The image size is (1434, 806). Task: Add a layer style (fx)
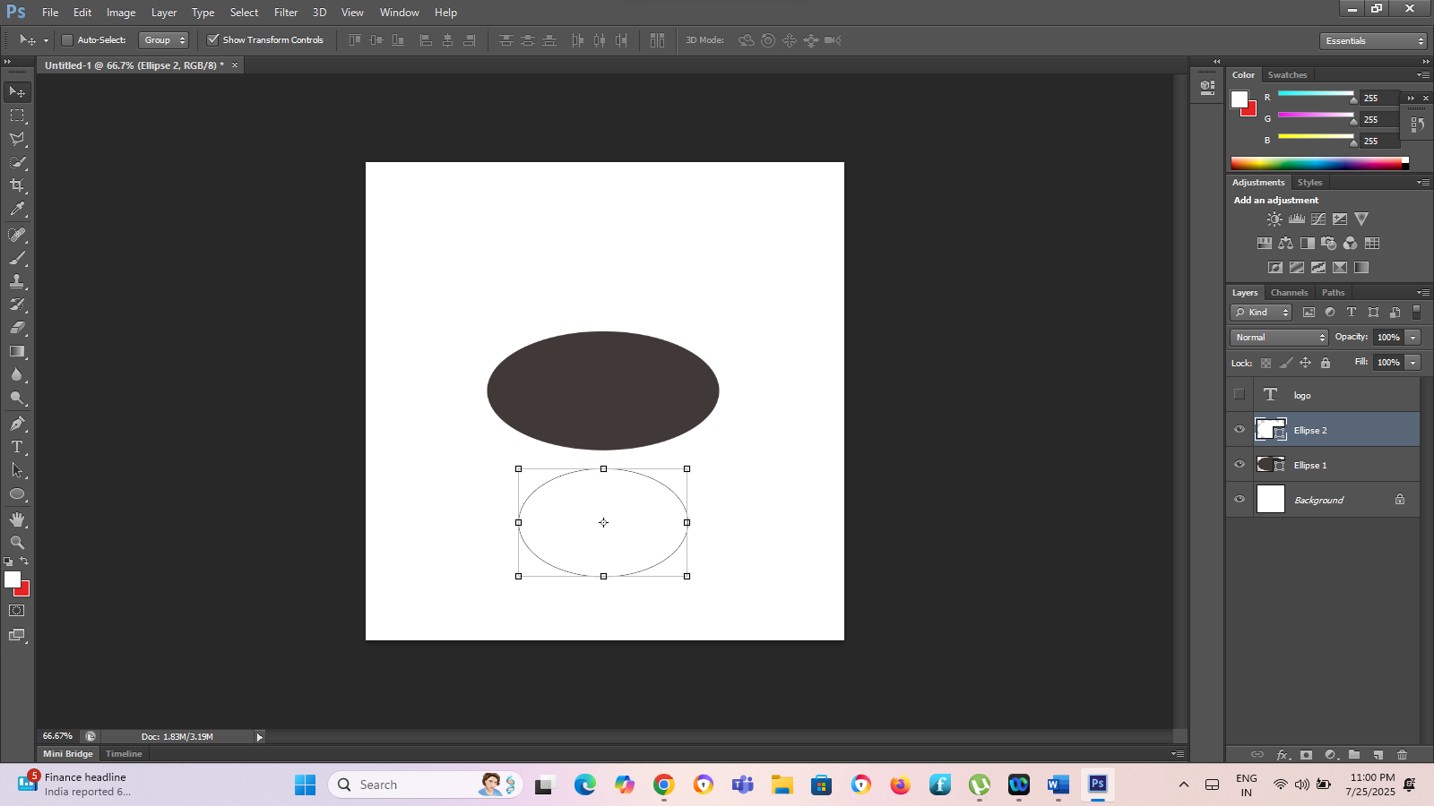[x=1283, y=755]
